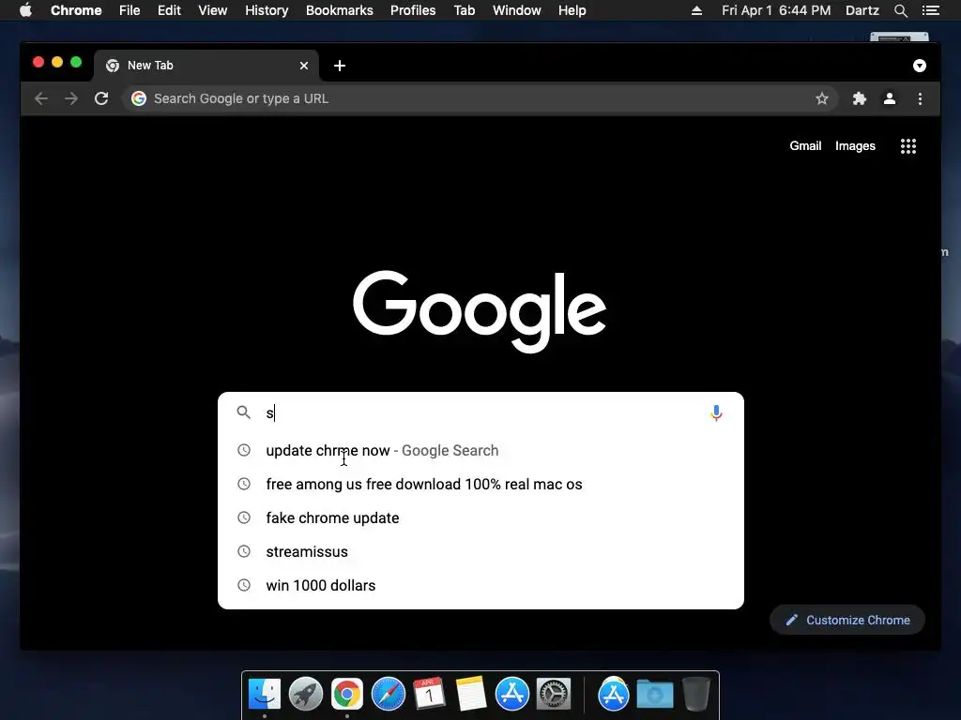Open the Images link
Screen dimensions: 961x720
point(855,145)
